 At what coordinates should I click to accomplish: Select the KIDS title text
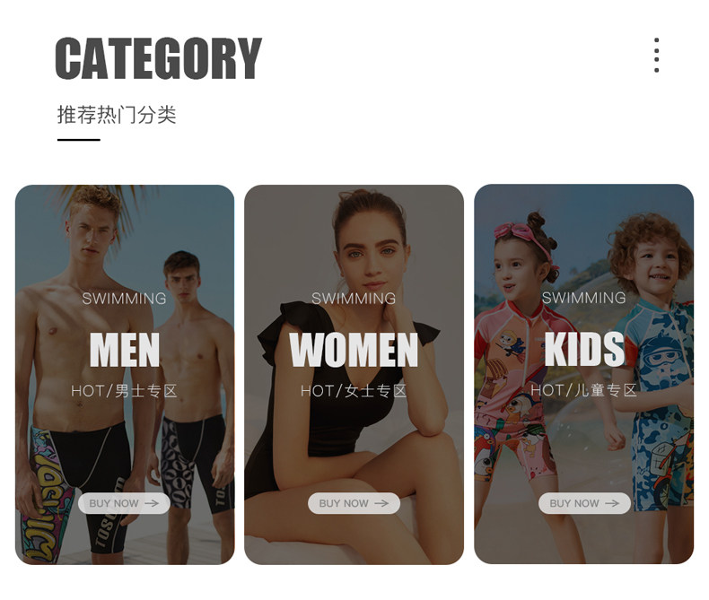(584, 349)
